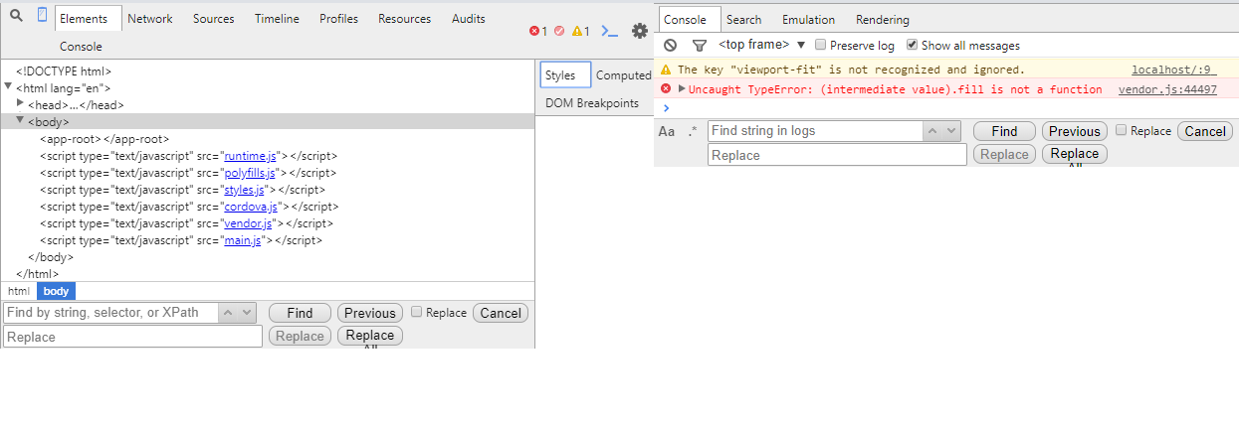Expand the head node in DOM tree

[x=21, y=102]
